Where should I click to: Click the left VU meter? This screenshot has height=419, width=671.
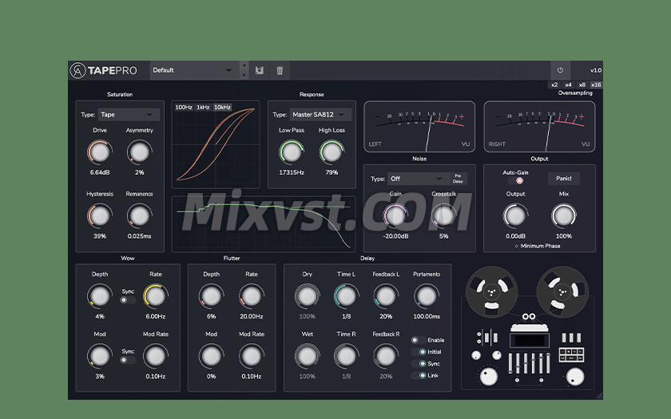419,126
